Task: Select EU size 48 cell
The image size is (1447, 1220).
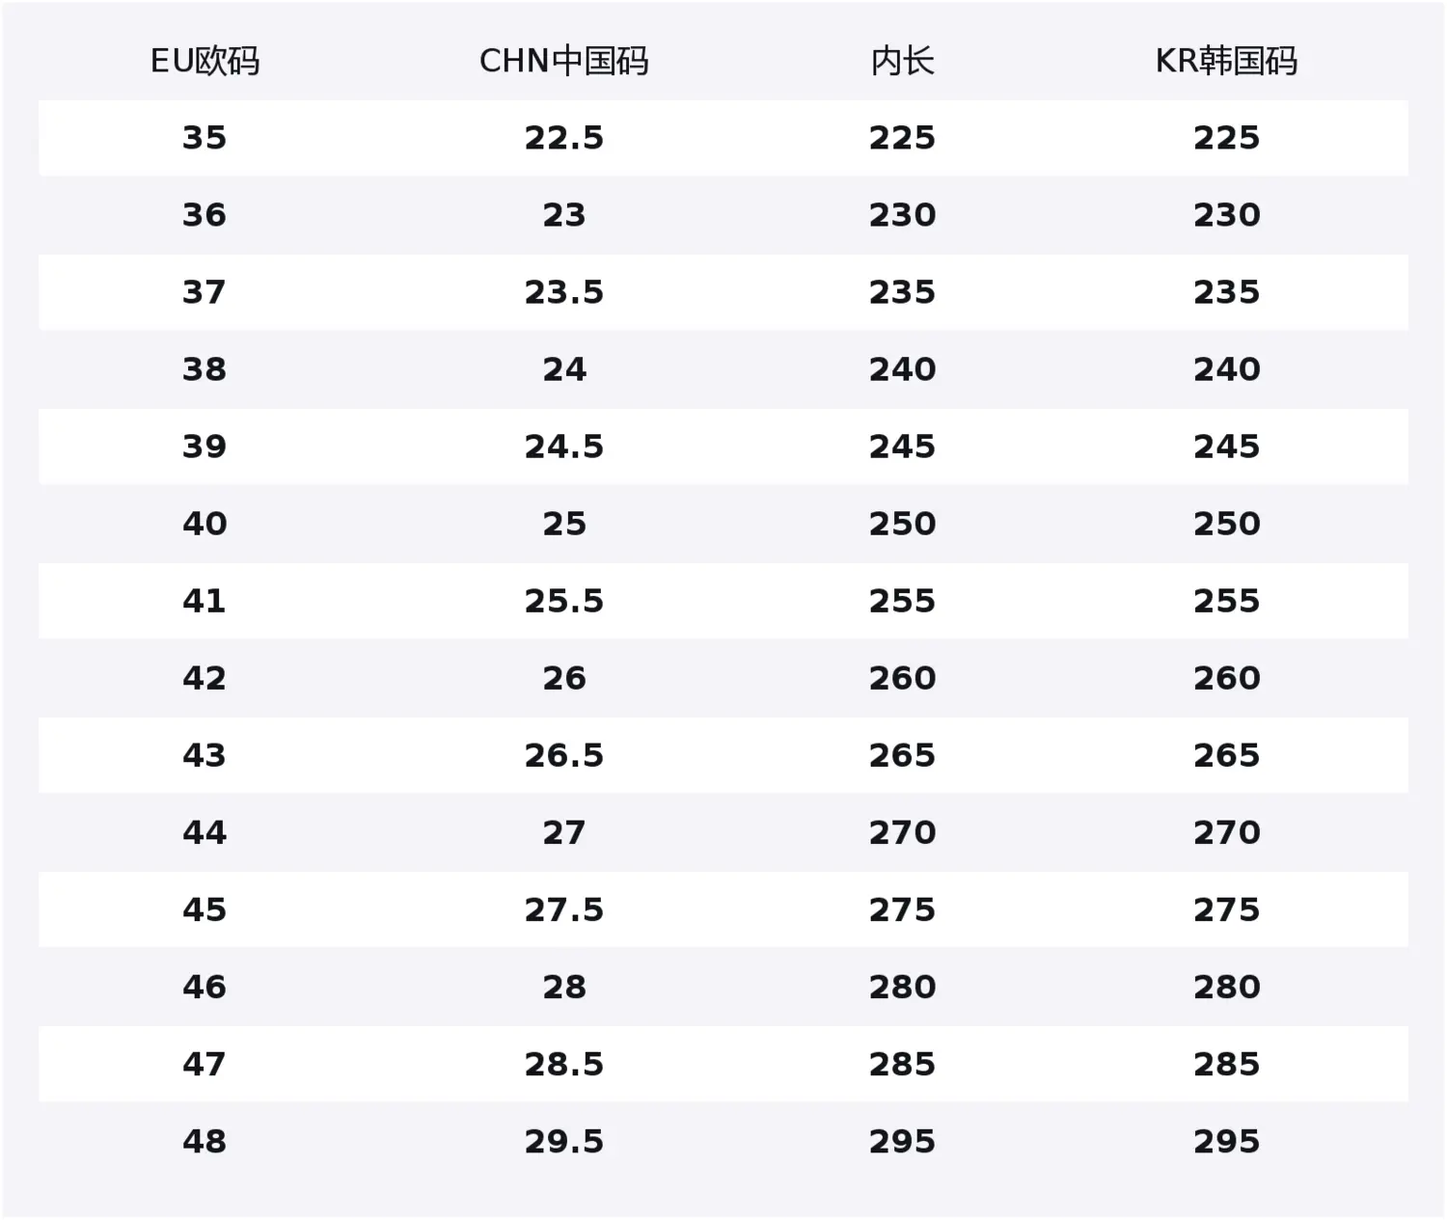Action: pyautogui.click(x=205, y=1141)
